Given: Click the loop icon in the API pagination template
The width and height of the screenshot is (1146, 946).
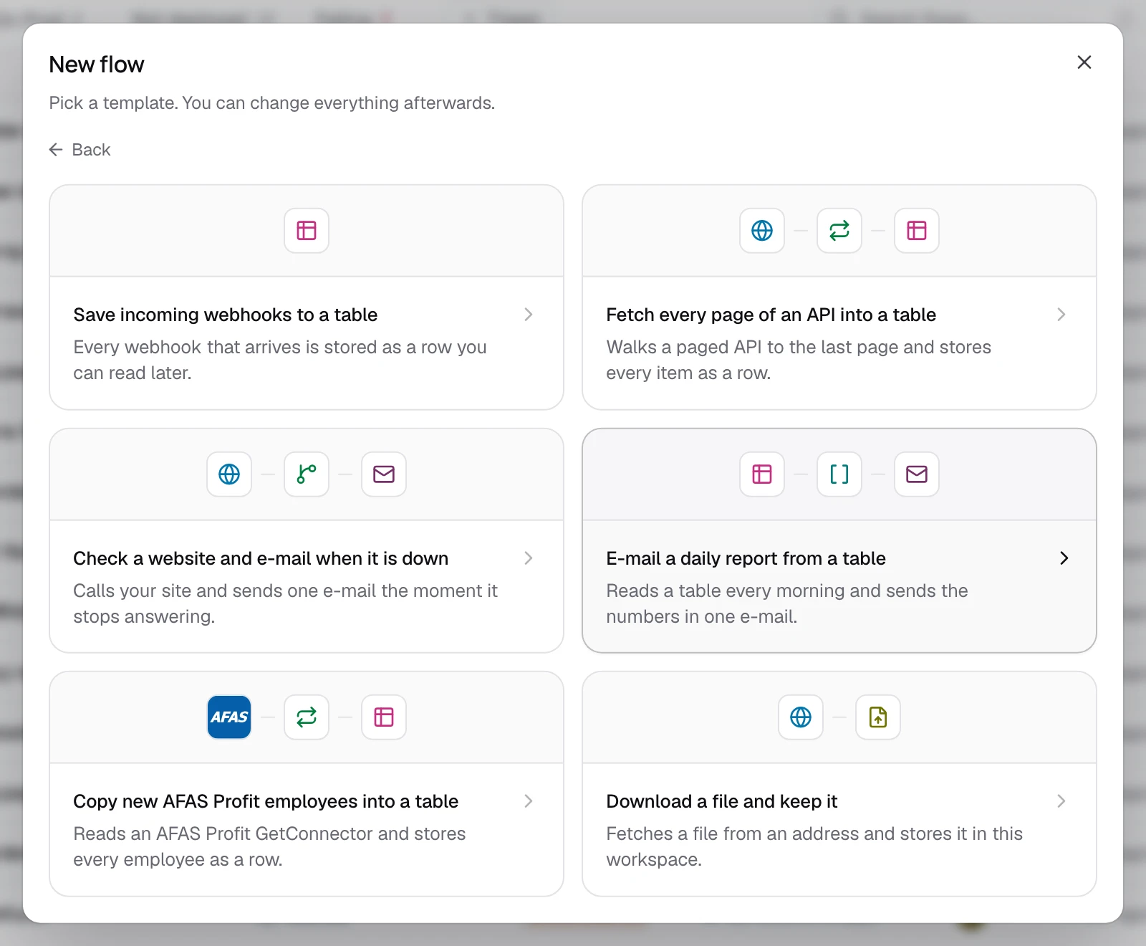Looking at the screenshot, I should pos(839,231).
